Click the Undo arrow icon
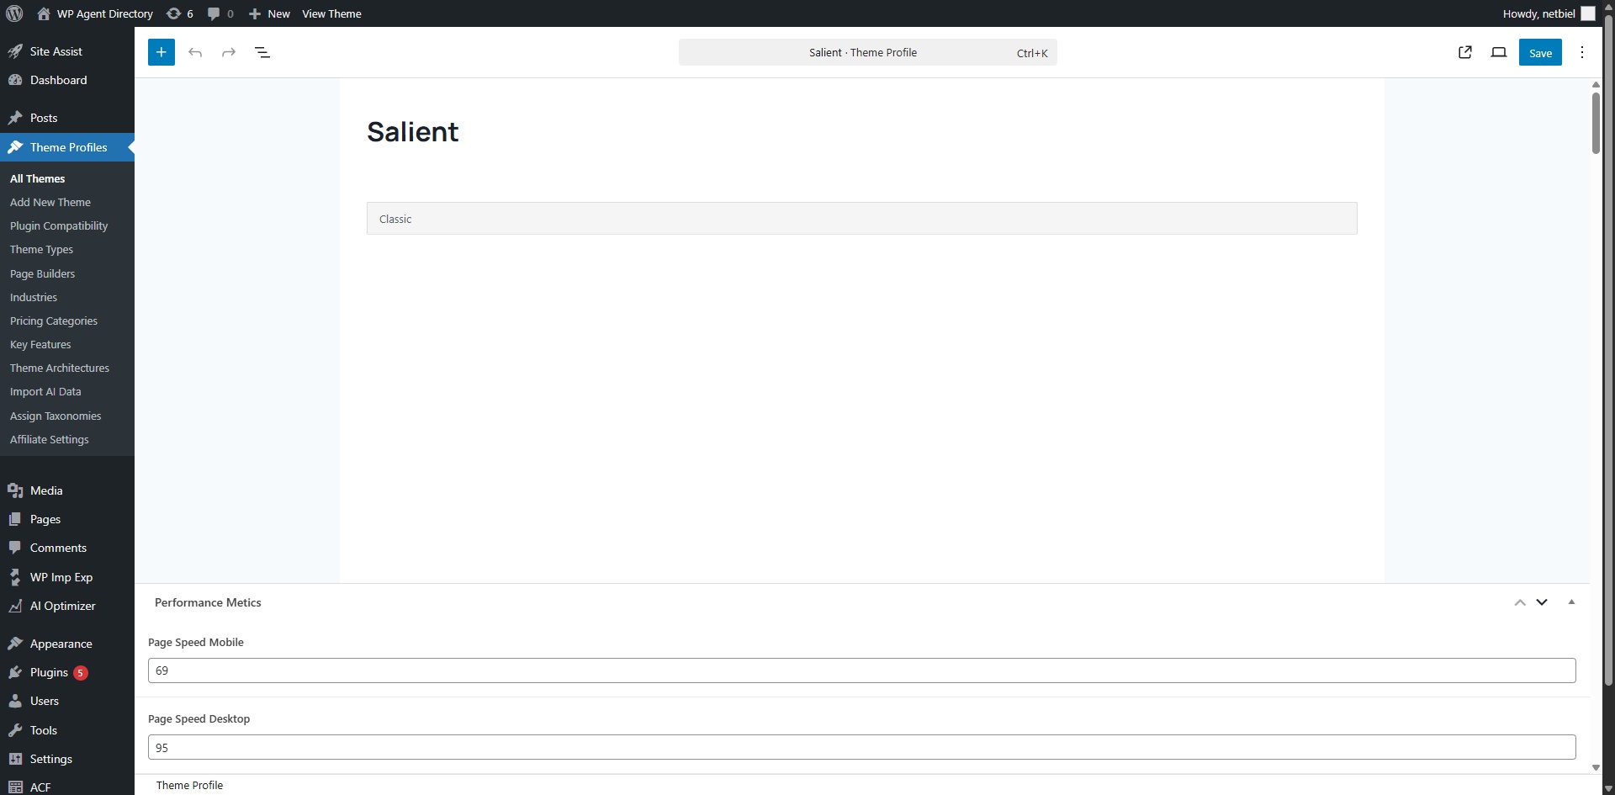Screen dimensions: 1615x795 [x=195, y=52]
